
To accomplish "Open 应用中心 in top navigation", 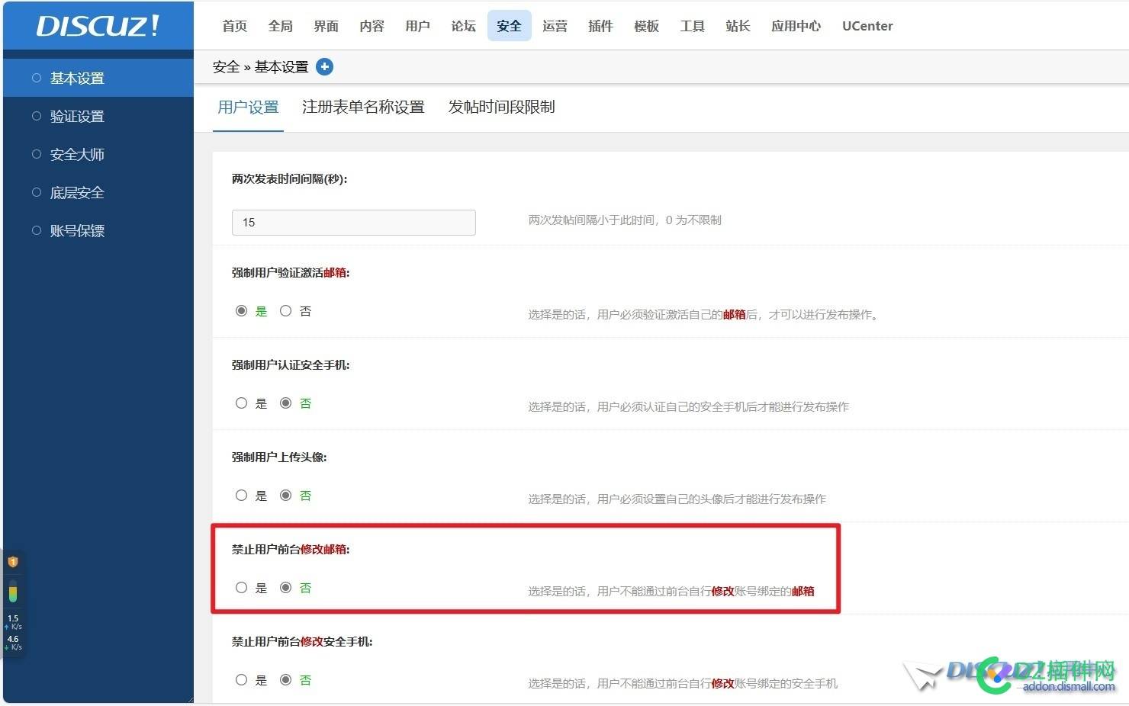I will click(x=796, y=26).
